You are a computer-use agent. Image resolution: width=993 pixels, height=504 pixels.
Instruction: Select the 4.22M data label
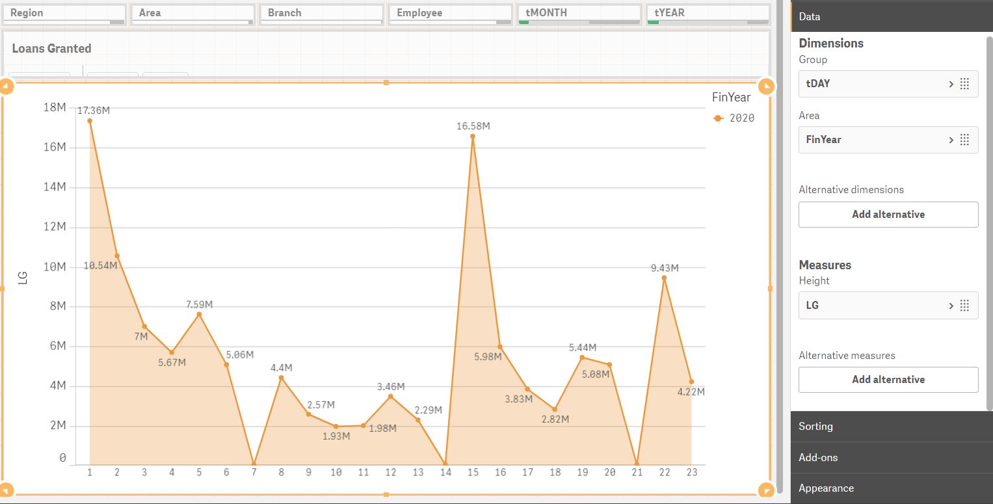[x=691, y=391]
